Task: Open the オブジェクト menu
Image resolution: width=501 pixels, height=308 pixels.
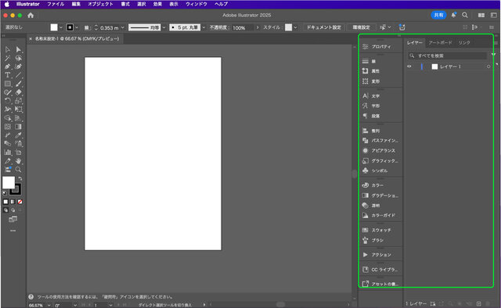Action: pyautogui.click(x=100, y=4)
